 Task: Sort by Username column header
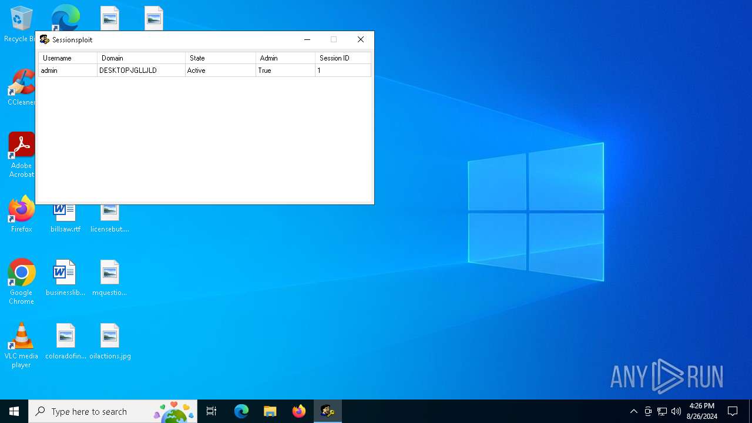(68, 58)
